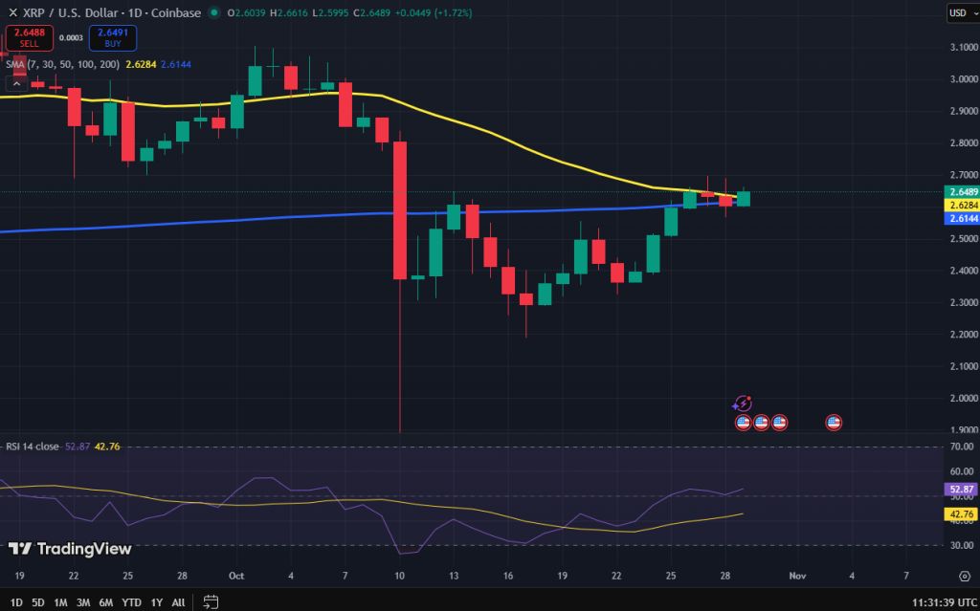Select the YTD timeframe
Viewport: 980px width, 611px height.
[130, 600]
